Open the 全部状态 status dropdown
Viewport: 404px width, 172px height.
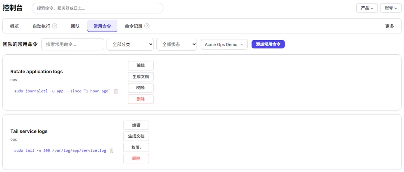pos(176,44)
